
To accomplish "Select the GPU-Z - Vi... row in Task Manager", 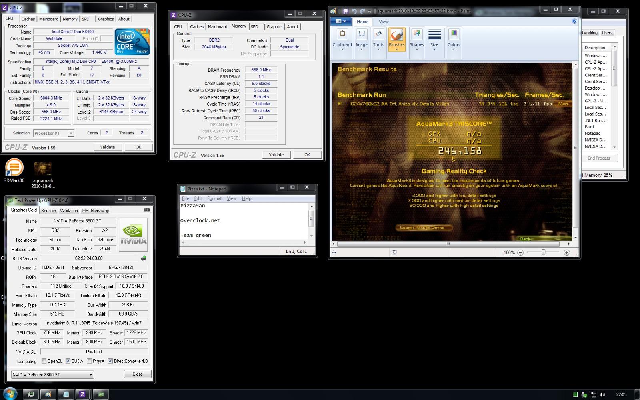I will [x=596, y=101].
